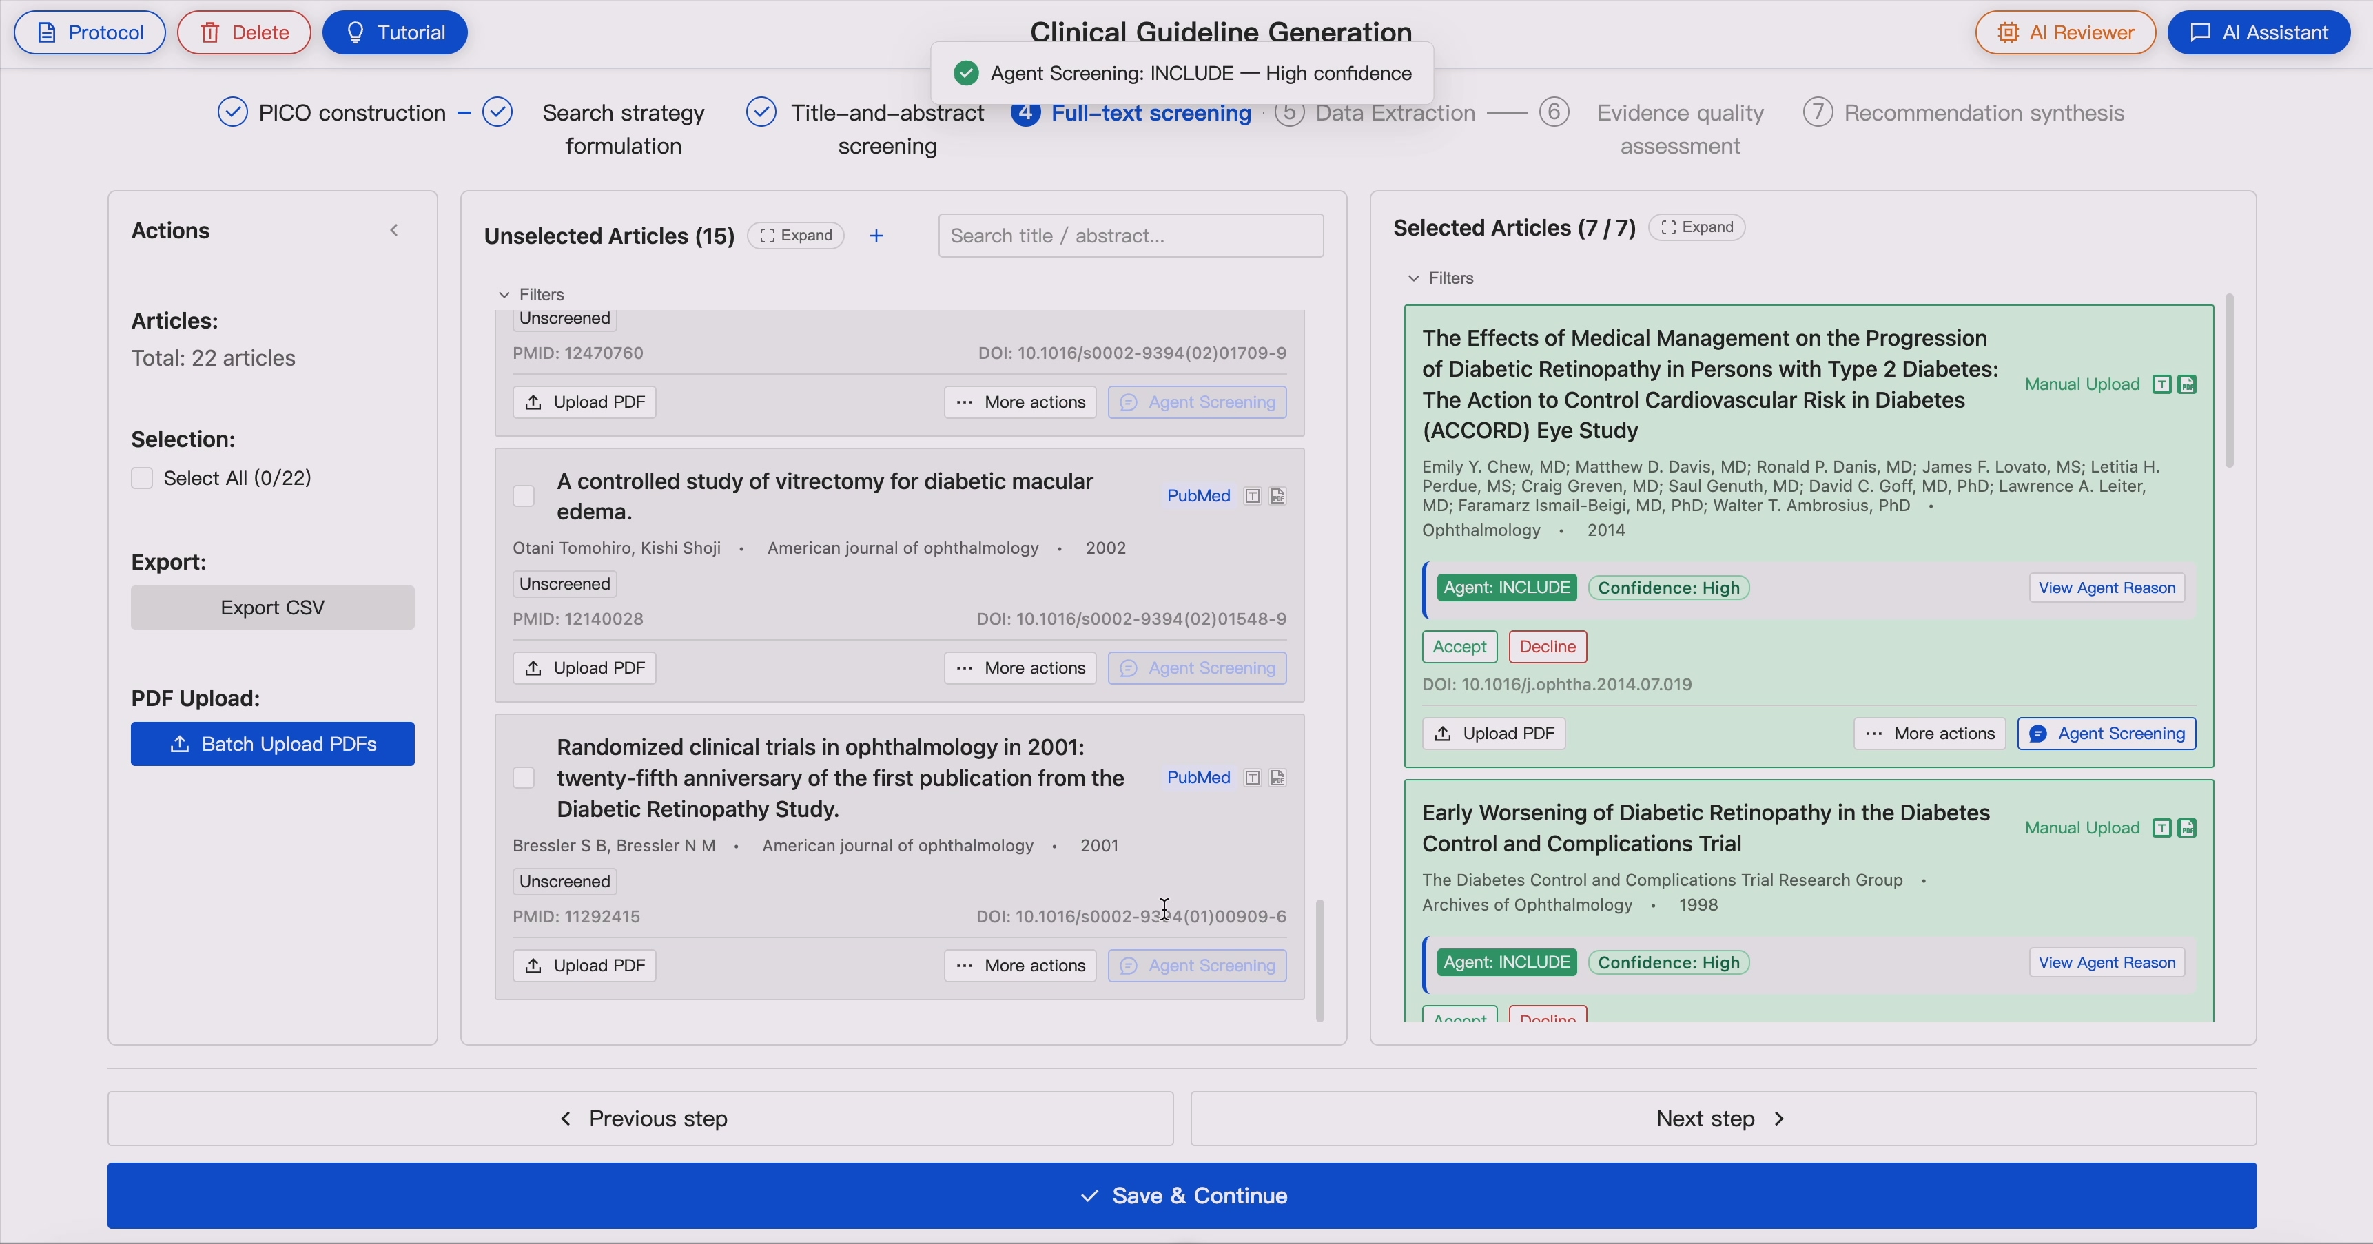This screenshot has height=1244, width=2373.
Task: Click the Agent: INCLUDE tag on ACCORD Eye Study
Action: pos(1506,588)
